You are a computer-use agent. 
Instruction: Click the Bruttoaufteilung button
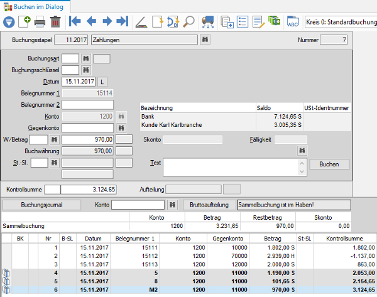[x=209, y=205]
